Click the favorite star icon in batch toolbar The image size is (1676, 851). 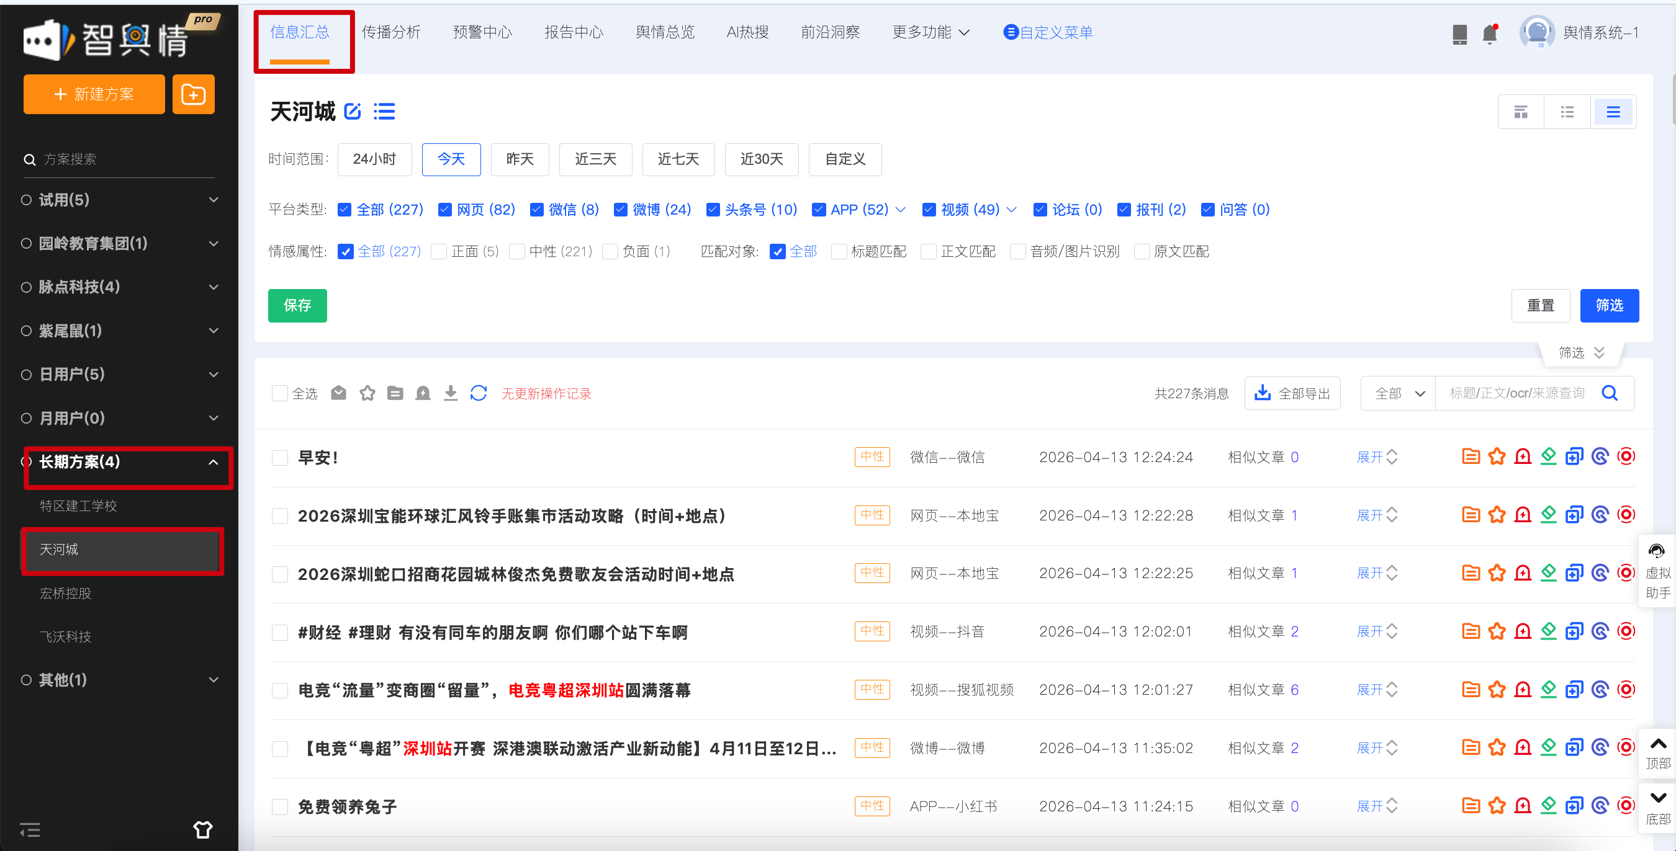(367, 393)
